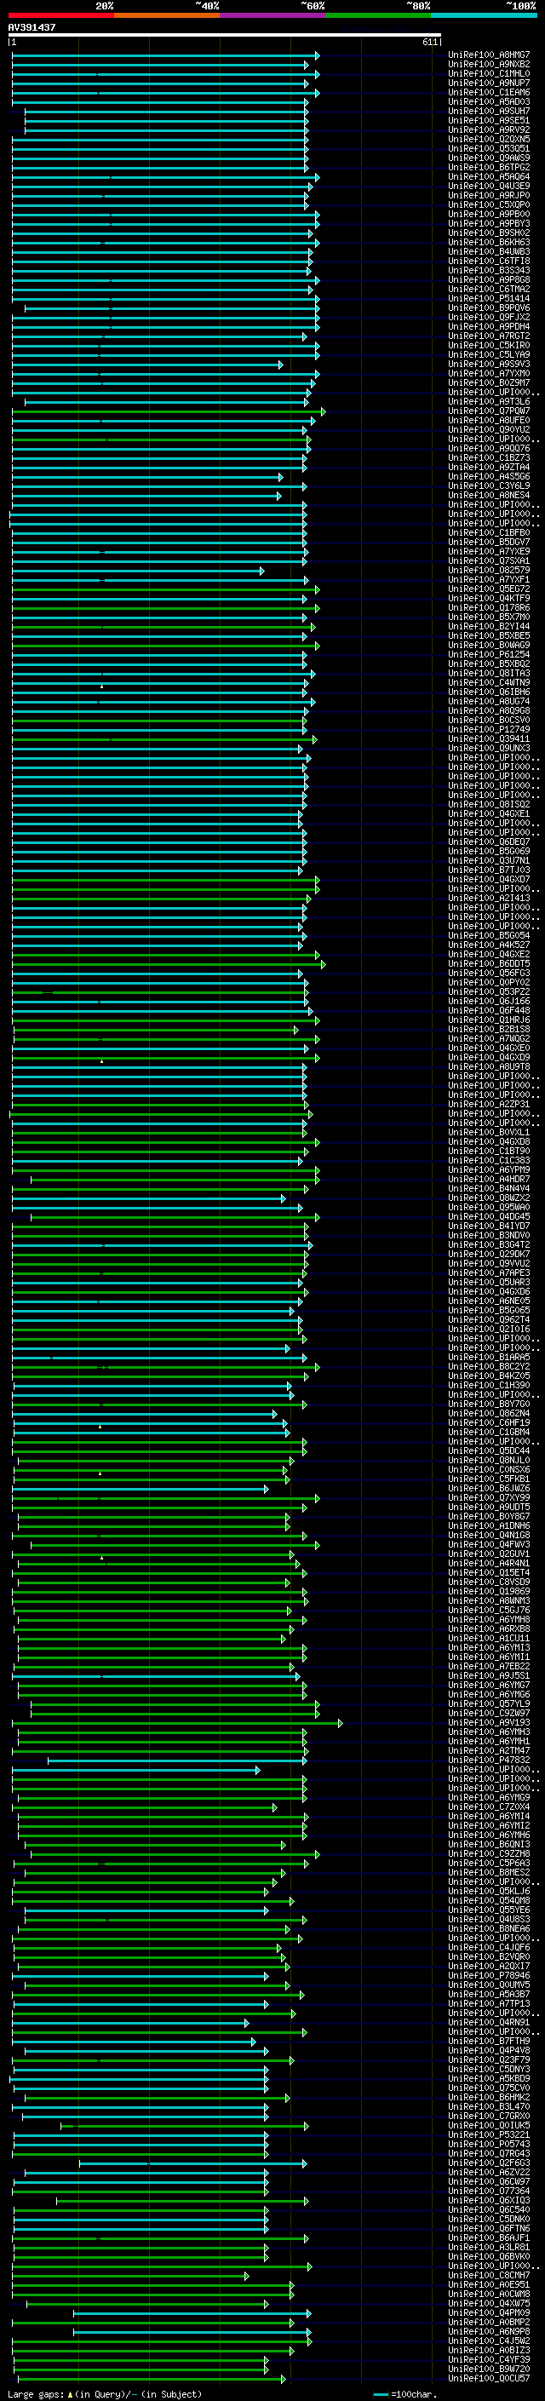Click the UniRef100_C5KIR0 entry
Image resolution: width=545 pixels, height=2401 pixels.
coord(489,345)
